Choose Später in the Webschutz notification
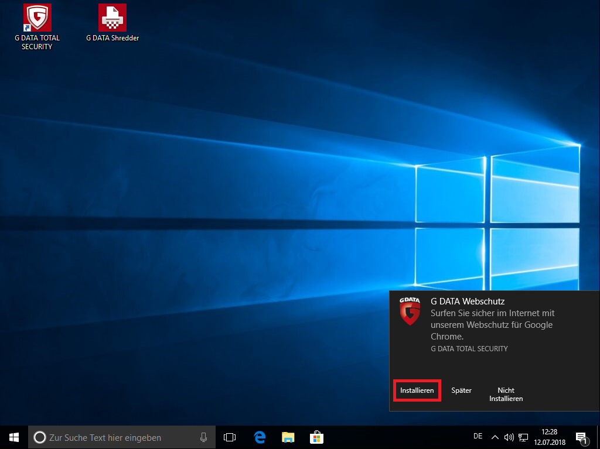The width and height of the screenshot is (600, 449). [x=462, y=390]
